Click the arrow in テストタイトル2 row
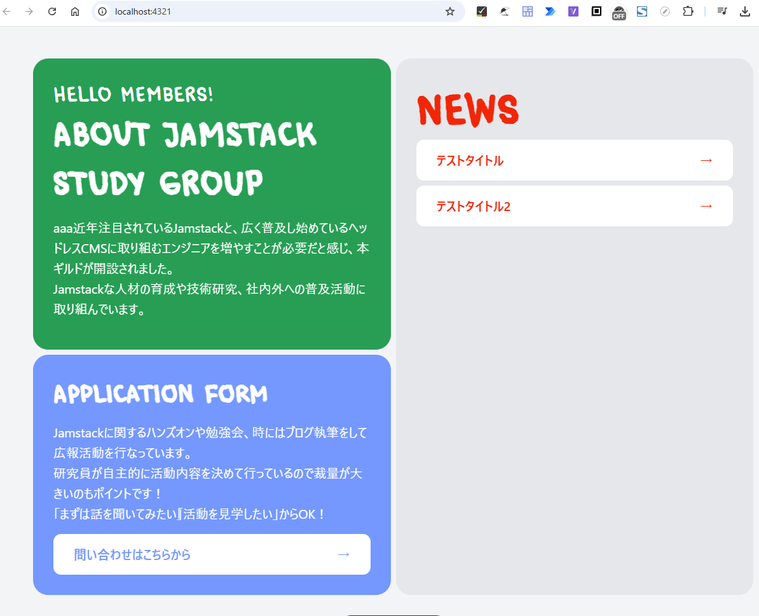 (x=706, y=206)
